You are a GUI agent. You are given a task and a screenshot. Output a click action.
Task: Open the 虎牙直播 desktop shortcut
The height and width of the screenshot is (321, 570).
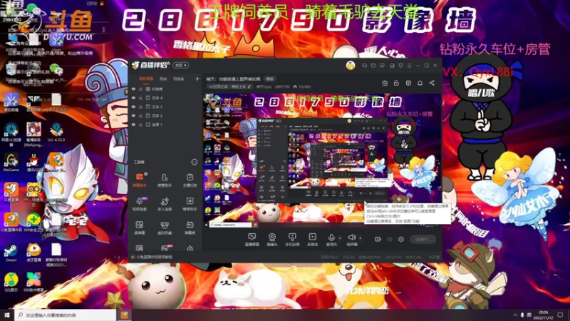(33, 253)
